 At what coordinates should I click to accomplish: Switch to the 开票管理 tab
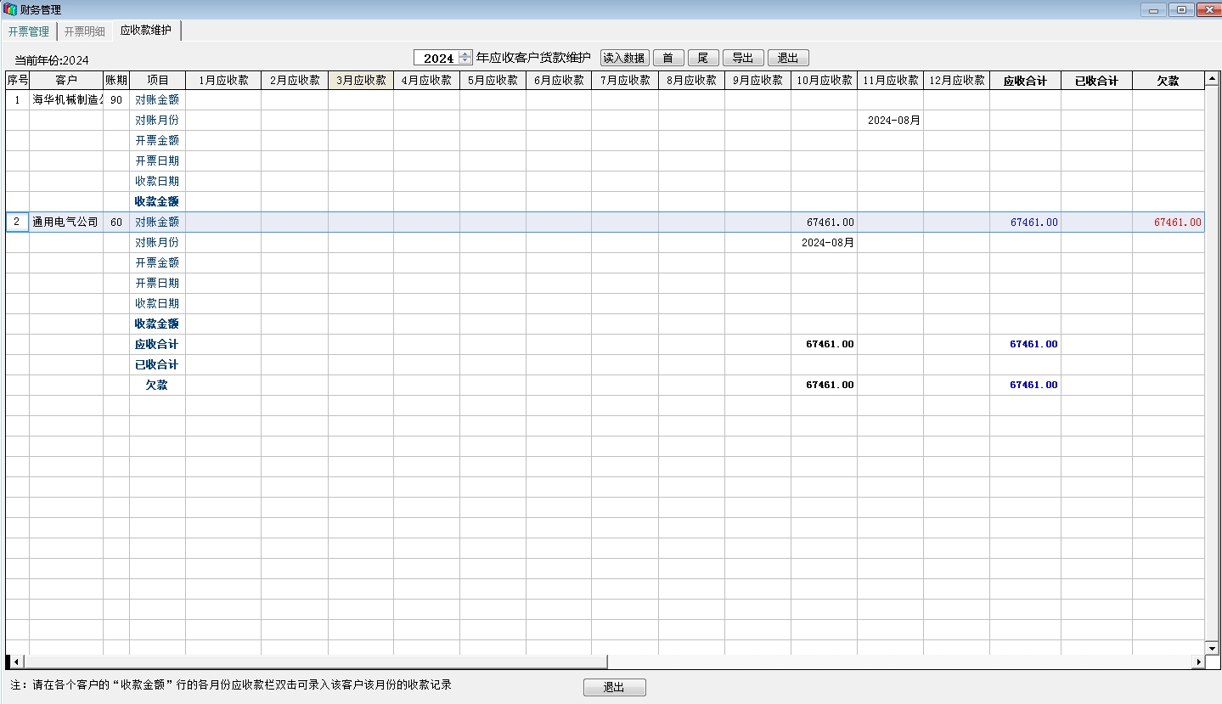(x=29, y=31)
